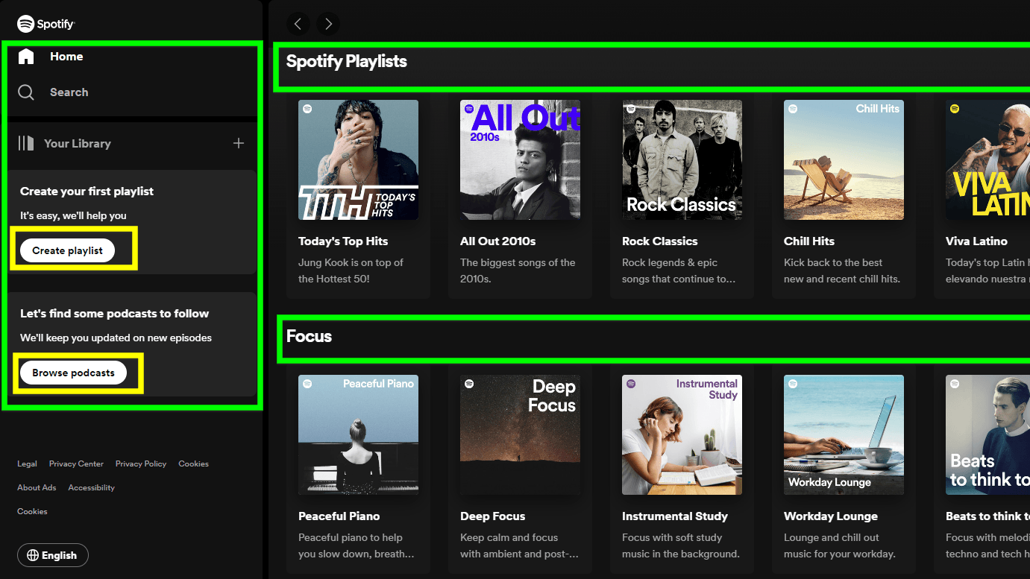Click the globe icon on English button
The width and height of the screenshot is (1030, 579).
pos(33,555)
